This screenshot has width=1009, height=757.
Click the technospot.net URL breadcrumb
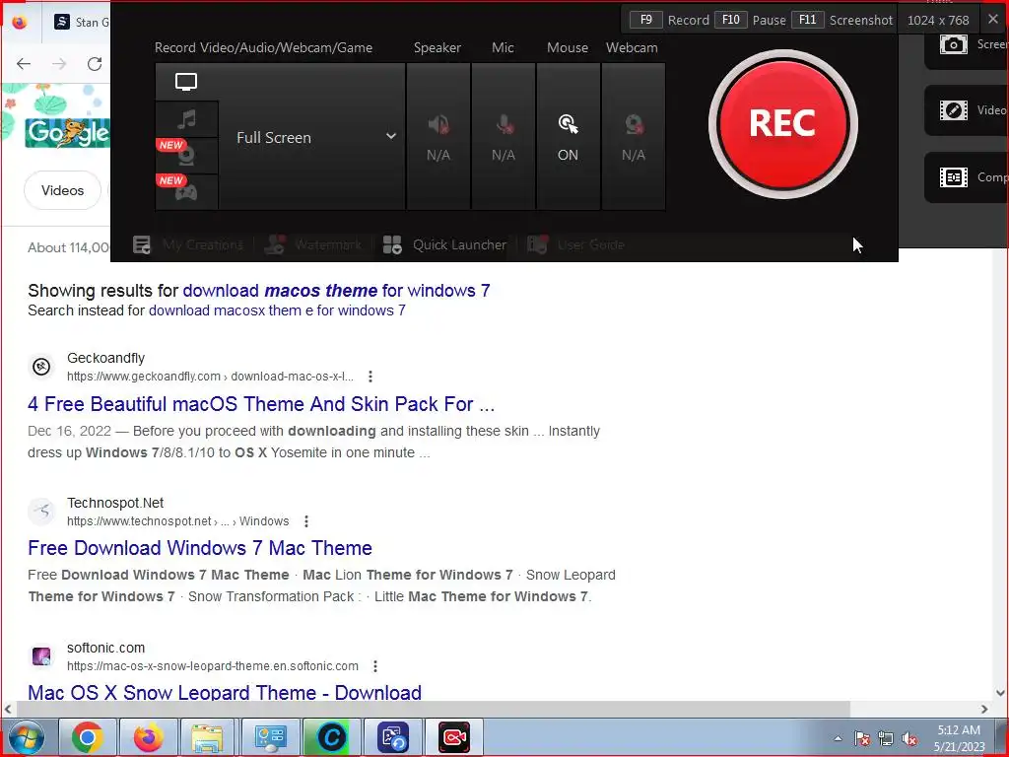[x=178, y=521]
